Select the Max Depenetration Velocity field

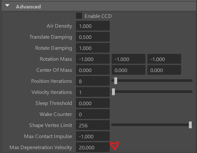tap(93, 147)
